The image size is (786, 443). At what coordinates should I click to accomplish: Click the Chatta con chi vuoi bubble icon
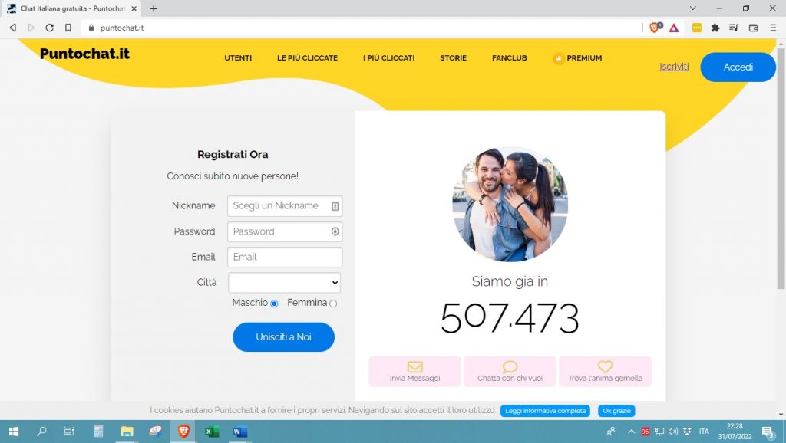coord(510,366)
